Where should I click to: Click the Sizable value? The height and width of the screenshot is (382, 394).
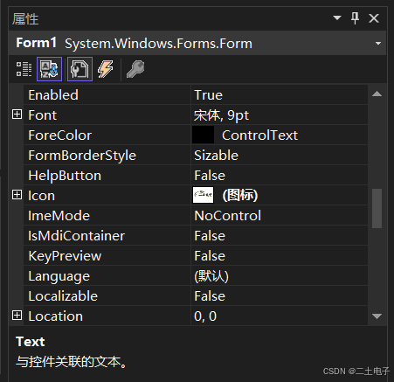tap(216, 156)
